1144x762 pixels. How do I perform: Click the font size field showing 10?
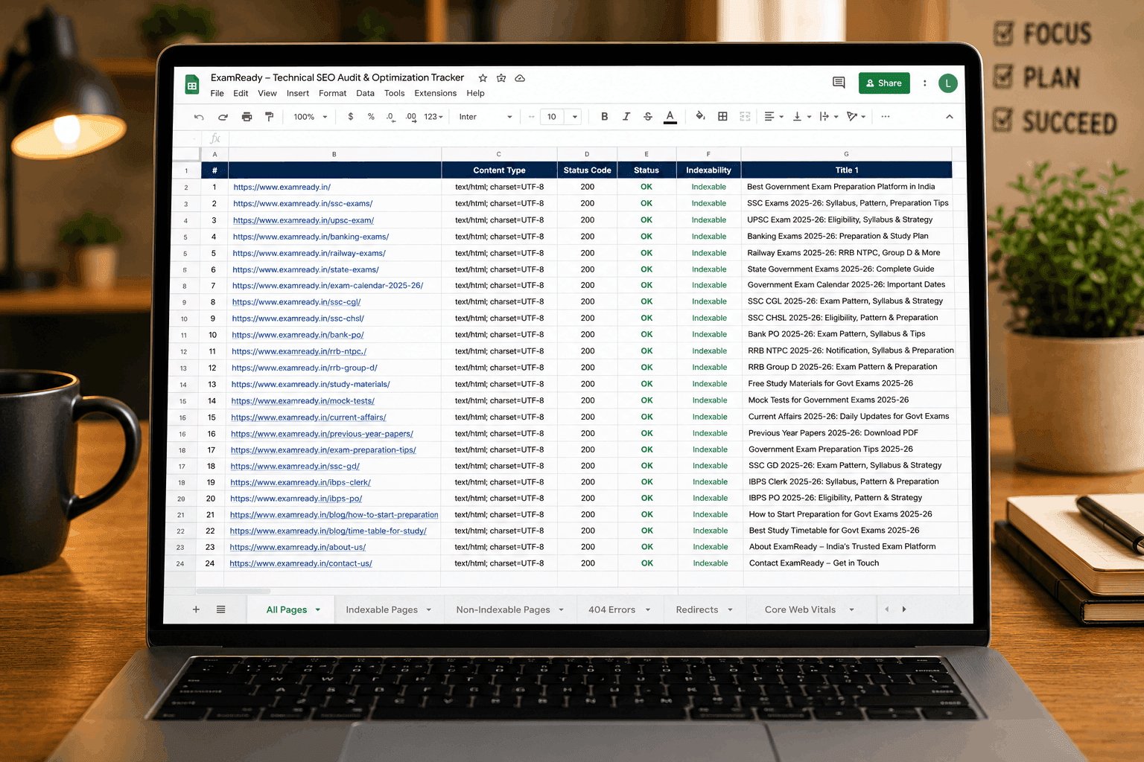(552, 117)
